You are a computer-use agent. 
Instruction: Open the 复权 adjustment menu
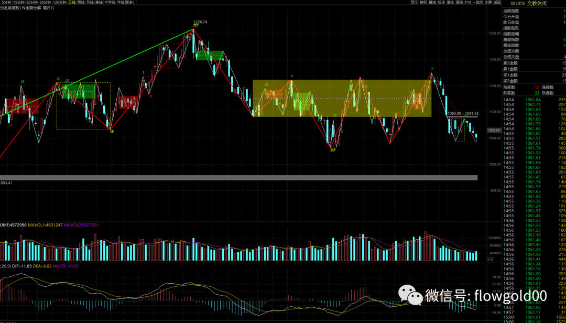[x=423, y=2]
